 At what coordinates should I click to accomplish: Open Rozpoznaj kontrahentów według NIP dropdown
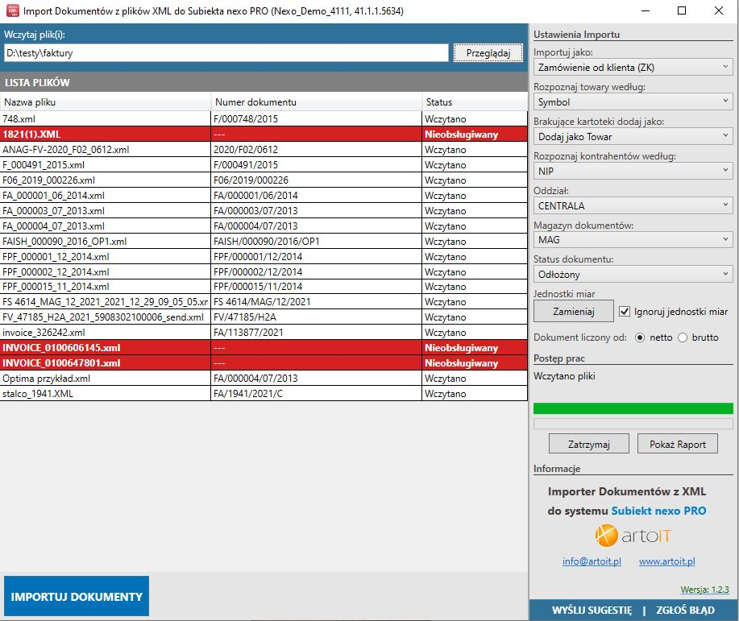point(633,171)
